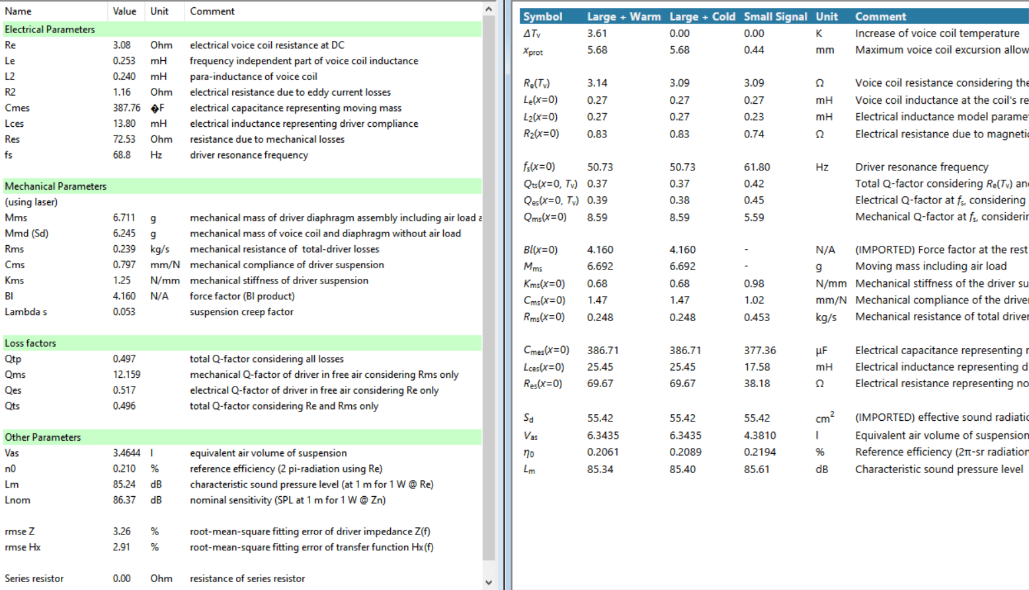Click the Mmd (Sd) value 6.245
Viewport: 1029px width, 590px height.
coord(124,233)
